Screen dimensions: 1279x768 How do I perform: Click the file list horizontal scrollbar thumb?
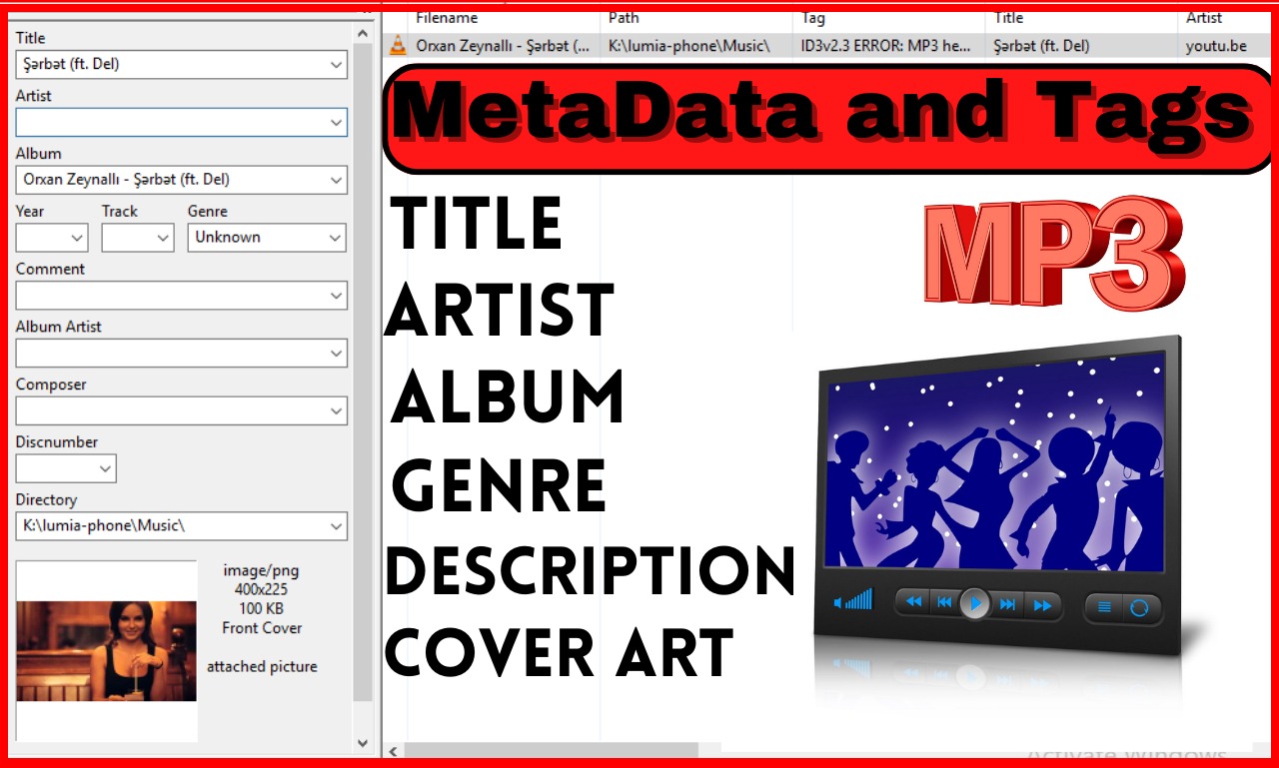tap(552, 750)
